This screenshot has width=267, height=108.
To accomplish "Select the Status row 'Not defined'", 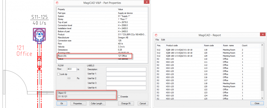I will click(x=102, y=59).
